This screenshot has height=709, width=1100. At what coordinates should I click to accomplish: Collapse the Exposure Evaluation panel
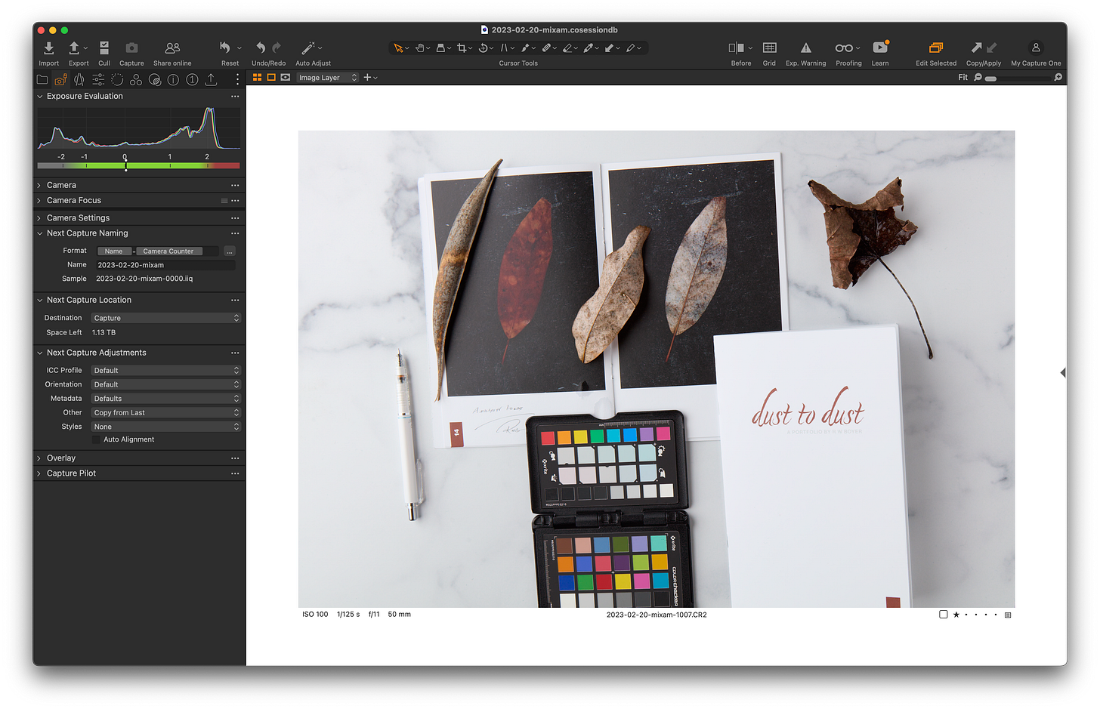tap(39, 97)
